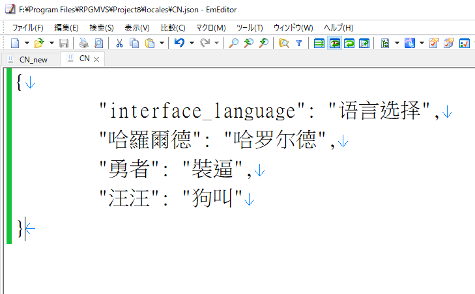Screen dimensions: 475x294
Task: Toggle Wrap by Window icon
Action: point(349,43)
